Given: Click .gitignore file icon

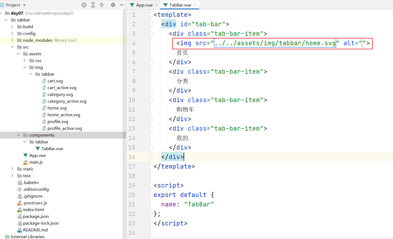Looking at the screenshot, I should [20, 196].
